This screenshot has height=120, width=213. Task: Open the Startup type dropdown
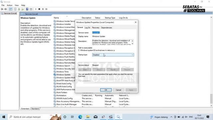point(113,55)
